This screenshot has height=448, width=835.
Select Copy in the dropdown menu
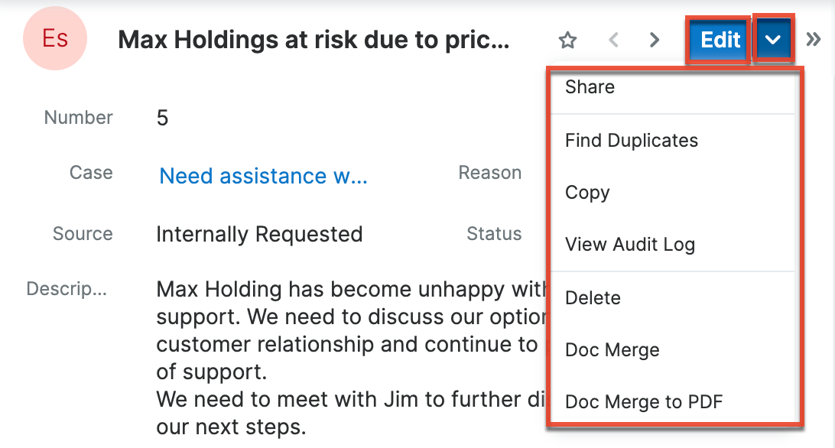tap(587, 193)
